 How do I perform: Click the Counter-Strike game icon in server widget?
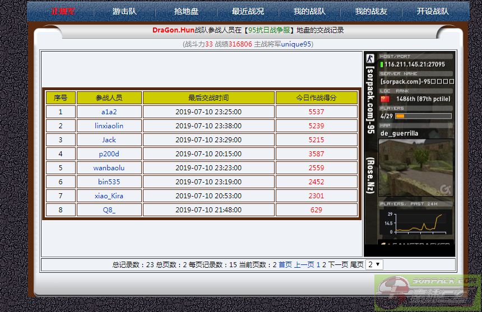370,58
